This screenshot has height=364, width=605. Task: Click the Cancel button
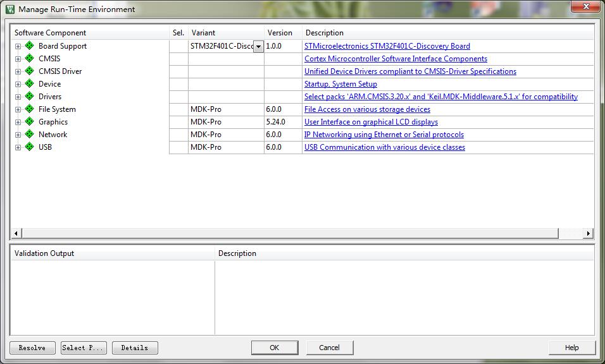pos(330,348)
